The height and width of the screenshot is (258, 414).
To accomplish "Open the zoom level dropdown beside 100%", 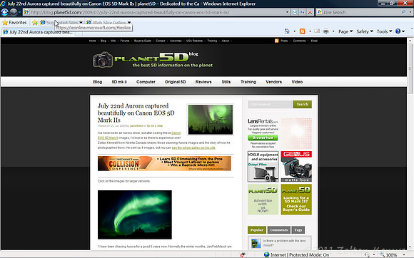I will (404, 255).
